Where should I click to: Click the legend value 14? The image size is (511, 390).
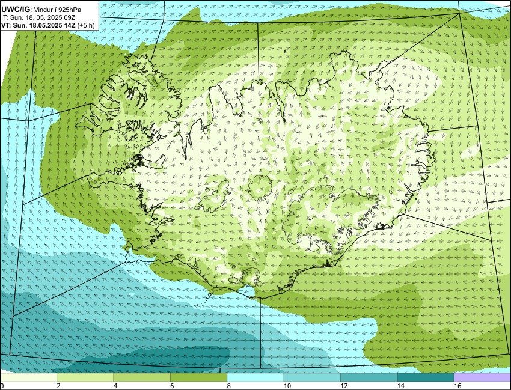click(x=400, y=386)
